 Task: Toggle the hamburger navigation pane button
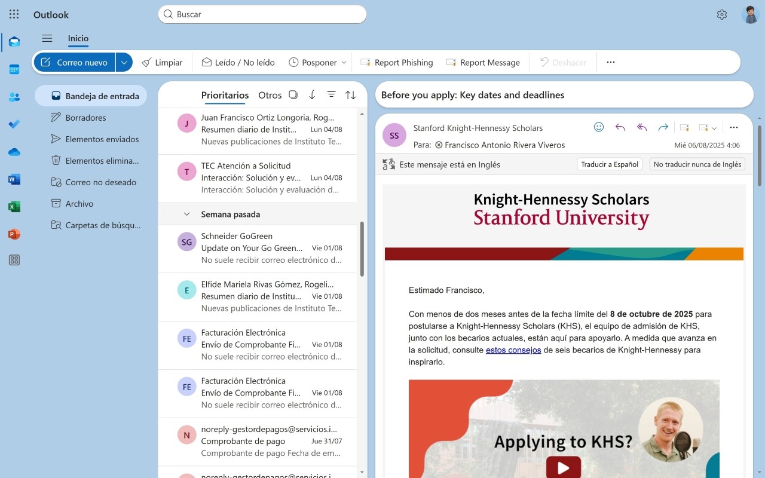(x=47, y=38)
